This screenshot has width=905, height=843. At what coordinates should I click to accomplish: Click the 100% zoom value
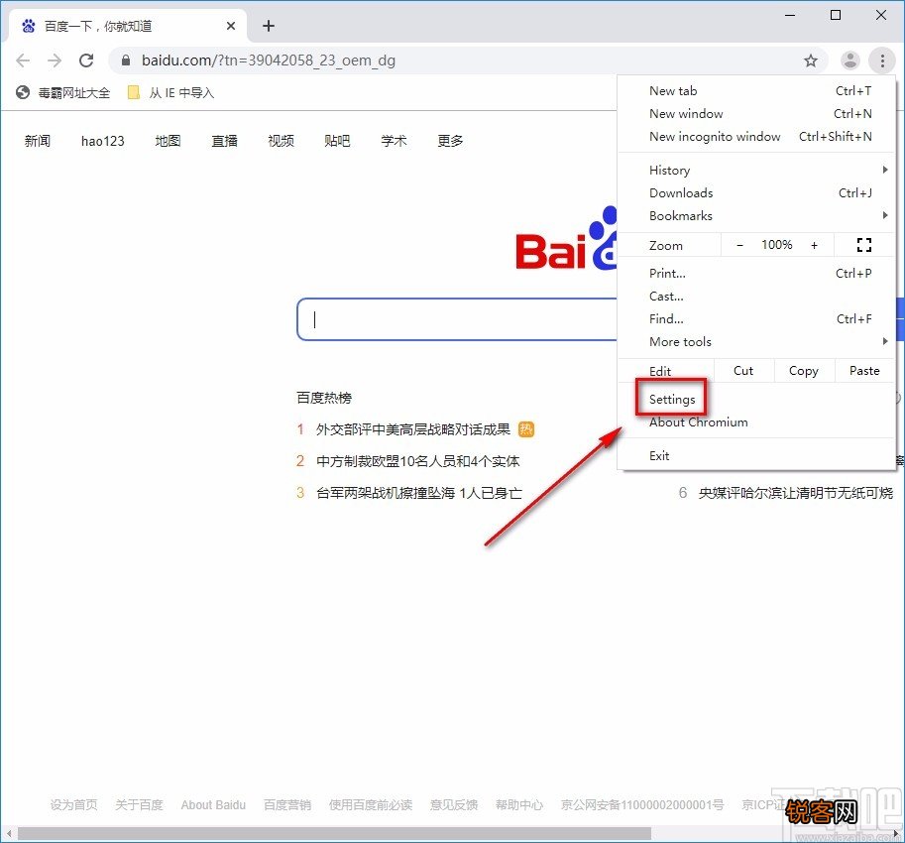point(777,245)
